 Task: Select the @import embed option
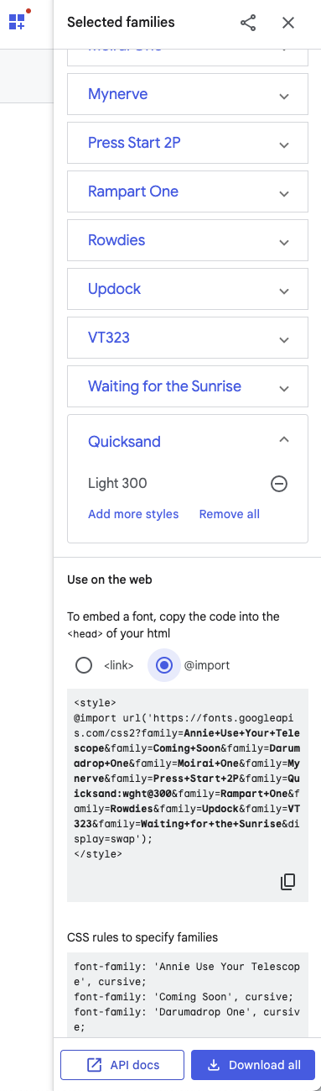click(164, 665)
